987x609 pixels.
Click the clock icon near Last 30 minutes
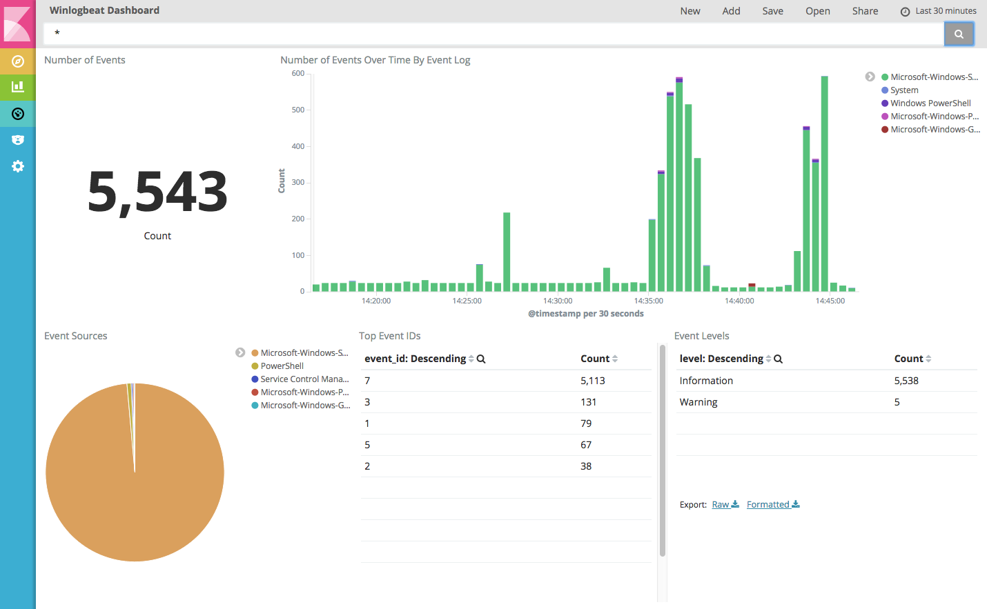pos(903,10)
